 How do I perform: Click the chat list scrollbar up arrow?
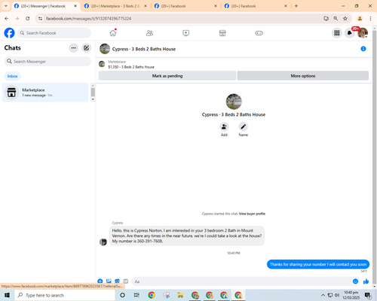click(93, 86)
